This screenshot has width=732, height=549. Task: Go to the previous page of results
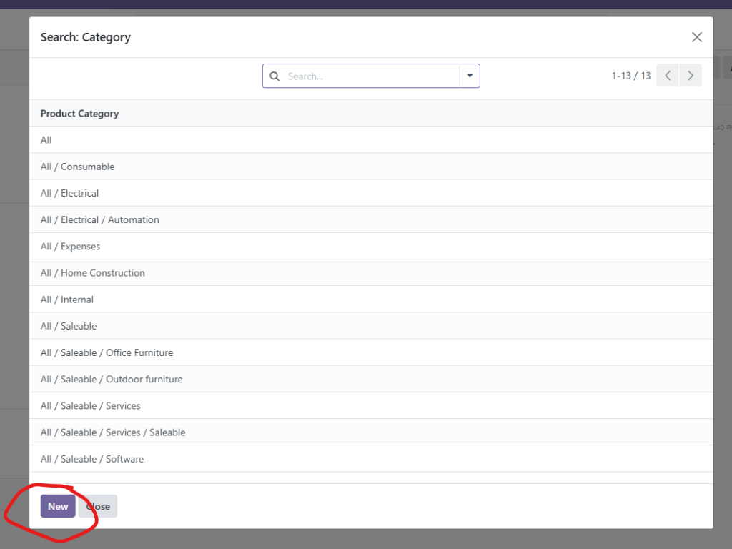click(668, 76)
